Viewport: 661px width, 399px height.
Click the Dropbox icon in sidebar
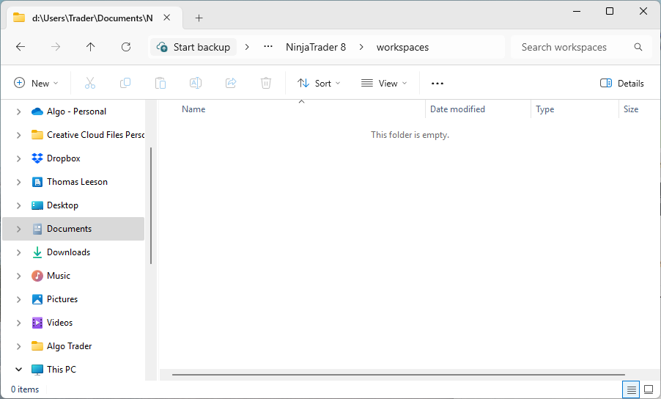pos(37,158)
